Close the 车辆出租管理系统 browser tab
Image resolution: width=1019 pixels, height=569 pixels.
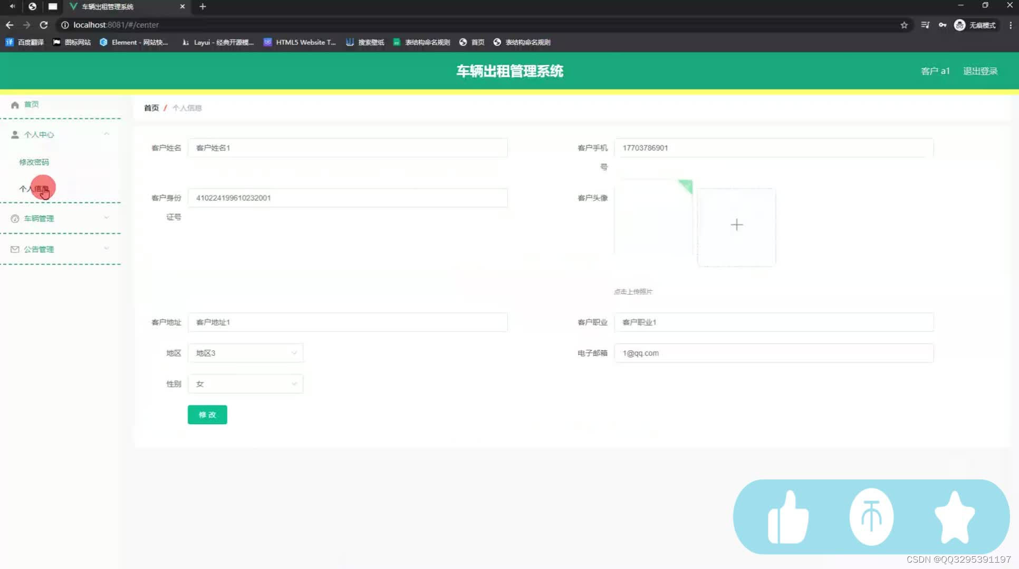182,6
